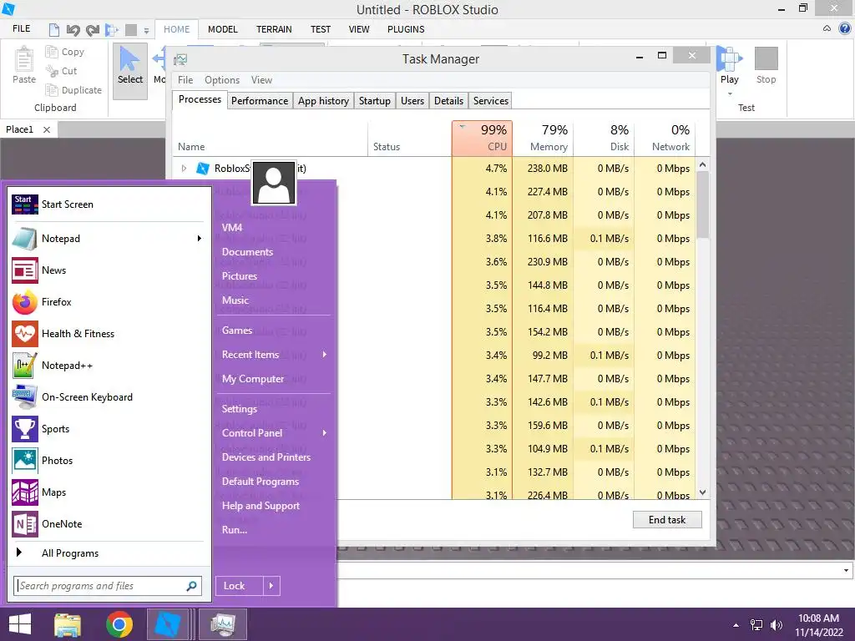Switch to App history tab

point(323,101)
